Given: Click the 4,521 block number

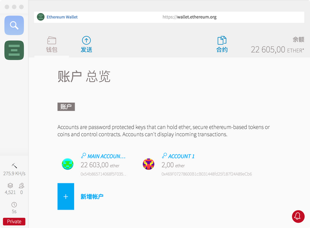Looking at the screenshot, I should point(10,192).
